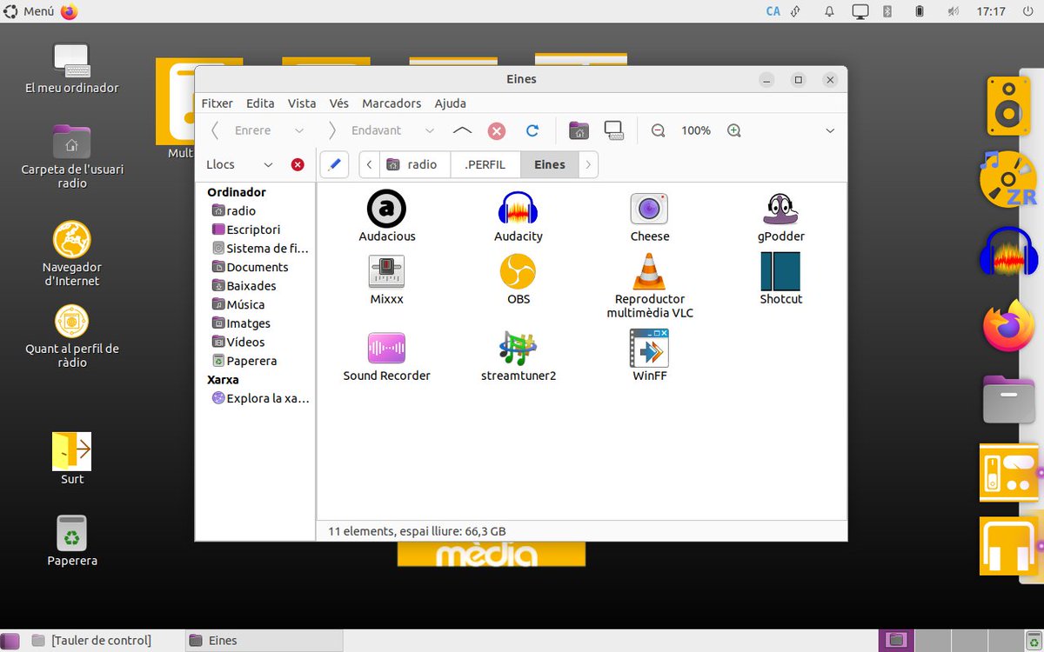Open the speaker icon in the right dock
1044x652 pixels.
1008,106
